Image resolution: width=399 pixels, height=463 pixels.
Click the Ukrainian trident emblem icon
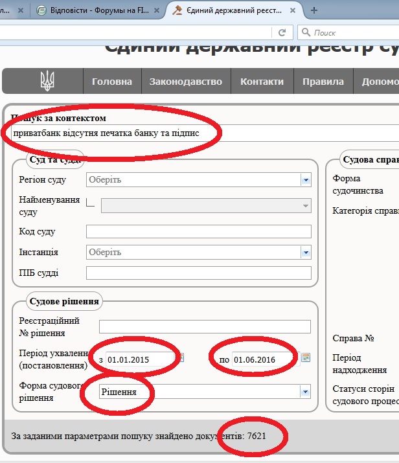point(47,81)
